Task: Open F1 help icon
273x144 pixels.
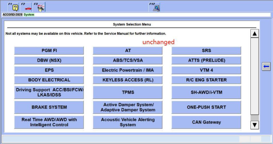Action: 13,7
